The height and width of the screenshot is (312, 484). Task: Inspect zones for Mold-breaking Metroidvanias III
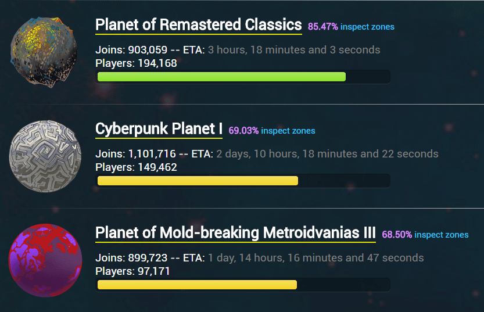(x=442, y=235)
